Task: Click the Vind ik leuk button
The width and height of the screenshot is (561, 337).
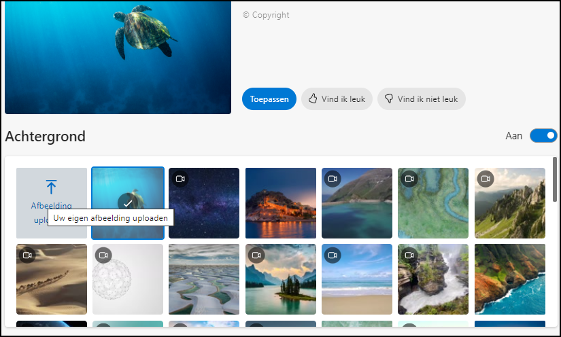Action: (x=337, y=99)
